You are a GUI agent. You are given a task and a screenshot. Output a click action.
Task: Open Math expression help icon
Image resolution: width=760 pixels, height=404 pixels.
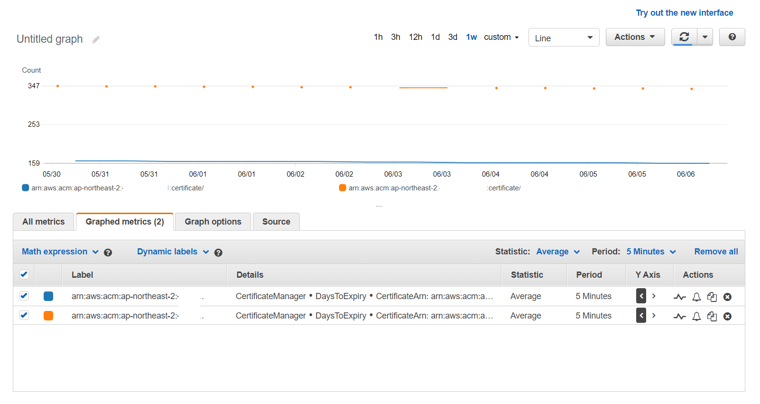[x=108, y=253]
